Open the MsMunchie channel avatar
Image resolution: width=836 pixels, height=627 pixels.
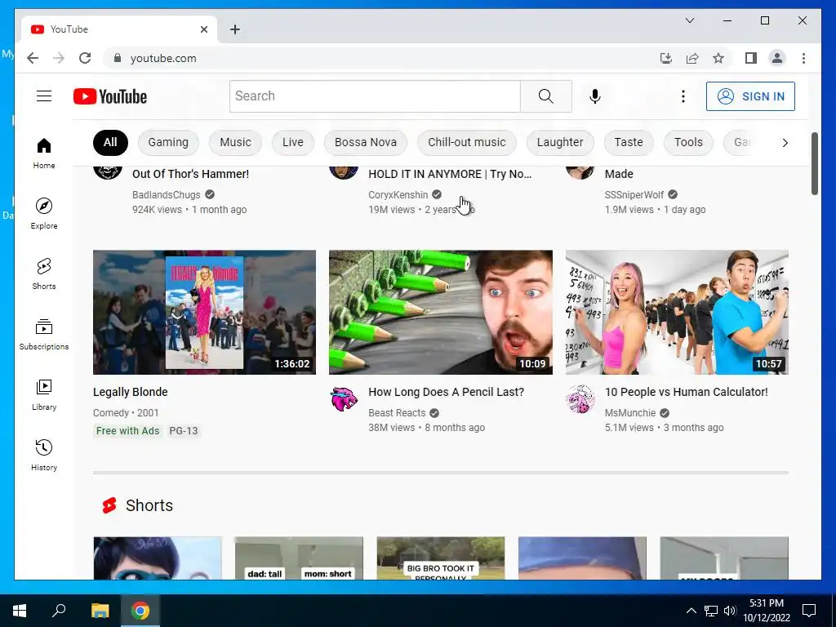point(580,398)
